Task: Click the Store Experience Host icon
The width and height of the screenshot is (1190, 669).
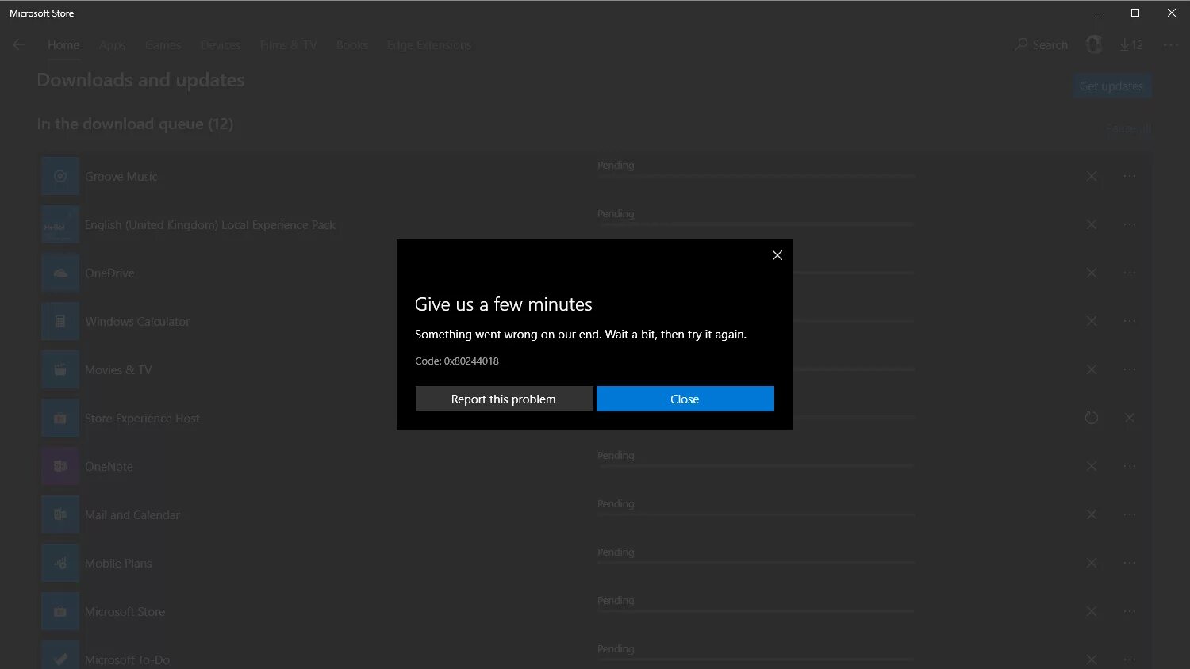Action: point(60,418)
